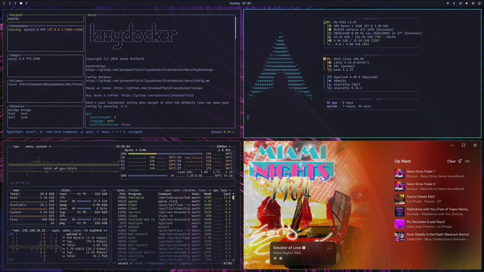The image size is (484, 272).
Task: Select the tableplus process row
Action: [x=174, y=197]
